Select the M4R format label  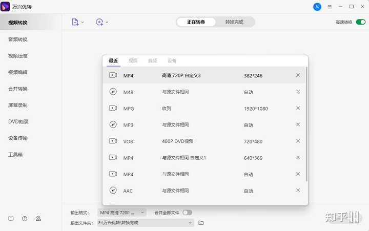click(128, 92)
